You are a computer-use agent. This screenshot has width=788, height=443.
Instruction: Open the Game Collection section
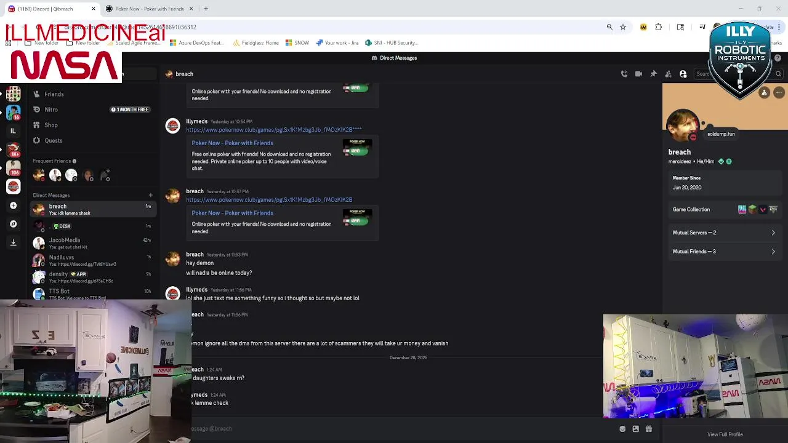(724, 209)
